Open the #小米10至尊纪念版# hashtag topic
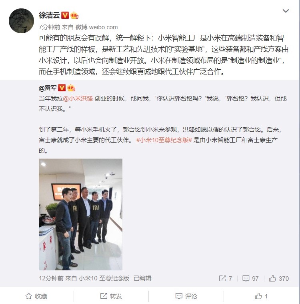The width and height of the screenshot is (300, 304). (x=164, y=140)
